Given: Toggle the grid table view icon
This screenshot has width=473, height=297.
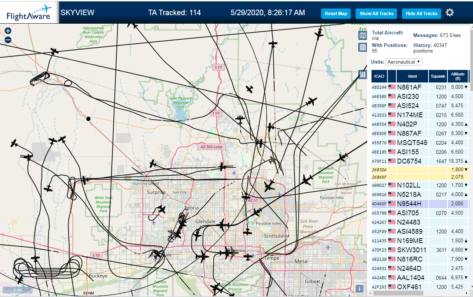Looking at the screenshot, I should pos(363,47).
